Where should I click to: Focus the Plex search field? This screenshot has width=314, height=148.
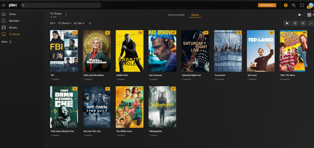pos(61,5)
